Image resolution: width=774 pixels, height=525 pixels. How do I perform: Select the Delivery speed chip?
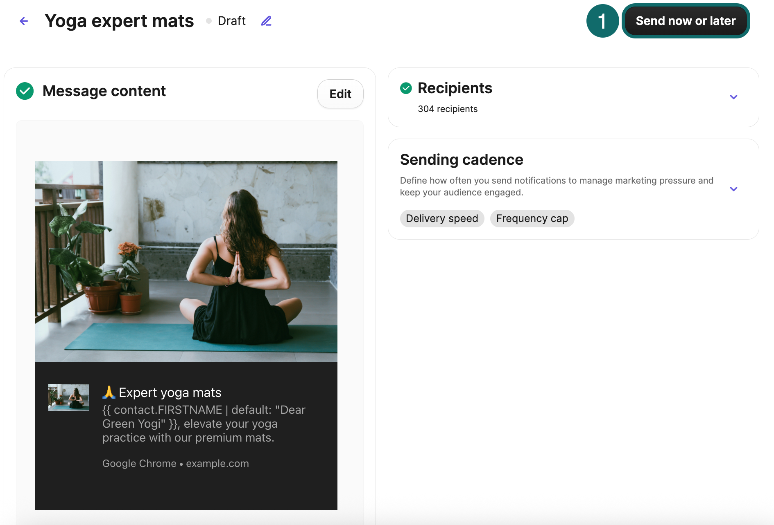pos(442,218)
